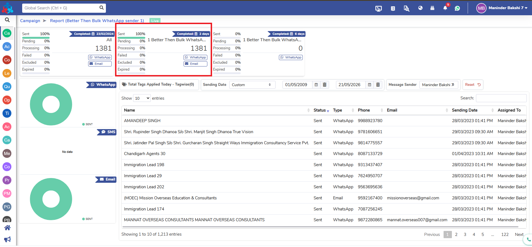Select the pink PM sidebar circle
The height and width of the screenshot is (247, 532).
(x=7, y=194)
